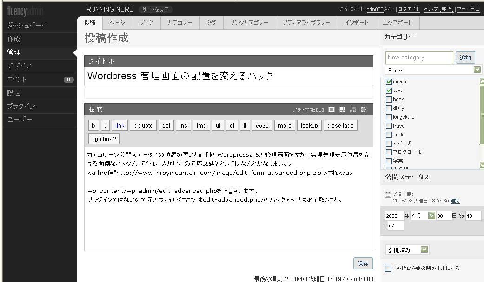Check the ブログロール category
Image resolution: width=484 pixels, height=282 pixels.
tap(389, 152)
